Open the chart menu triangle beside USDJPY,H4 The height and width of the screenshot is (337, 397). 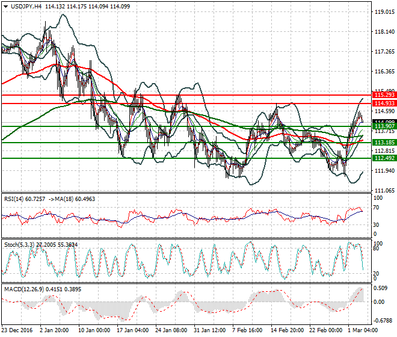click(x=5, y=7)
